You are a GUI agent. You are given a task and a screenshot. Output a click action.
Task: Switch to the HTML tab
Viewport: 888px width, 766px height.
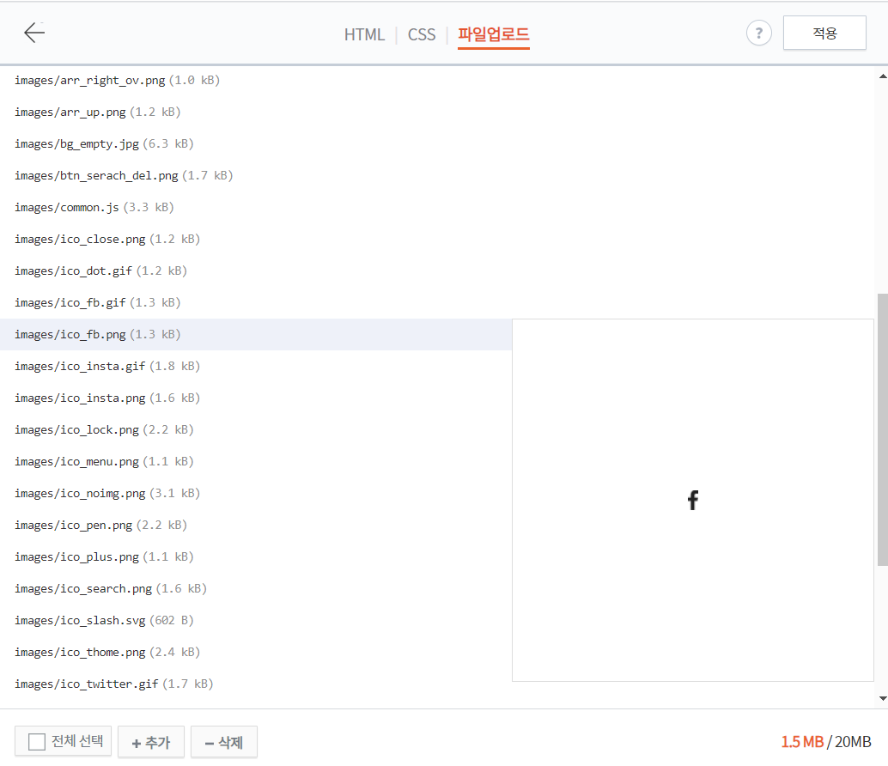coord(364,34)
